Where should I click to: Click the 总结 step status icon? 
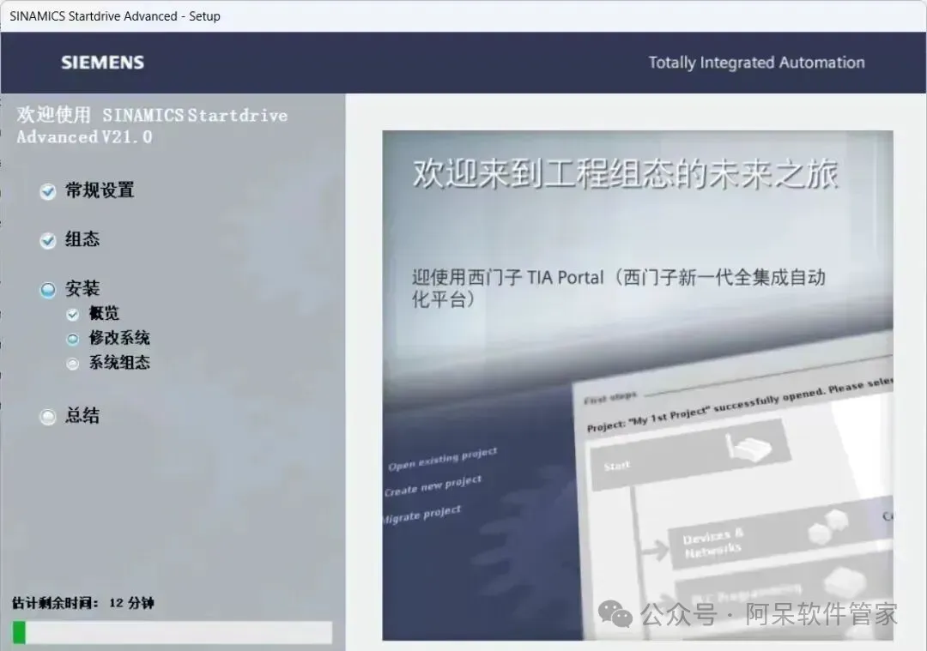tap(48, 417)
